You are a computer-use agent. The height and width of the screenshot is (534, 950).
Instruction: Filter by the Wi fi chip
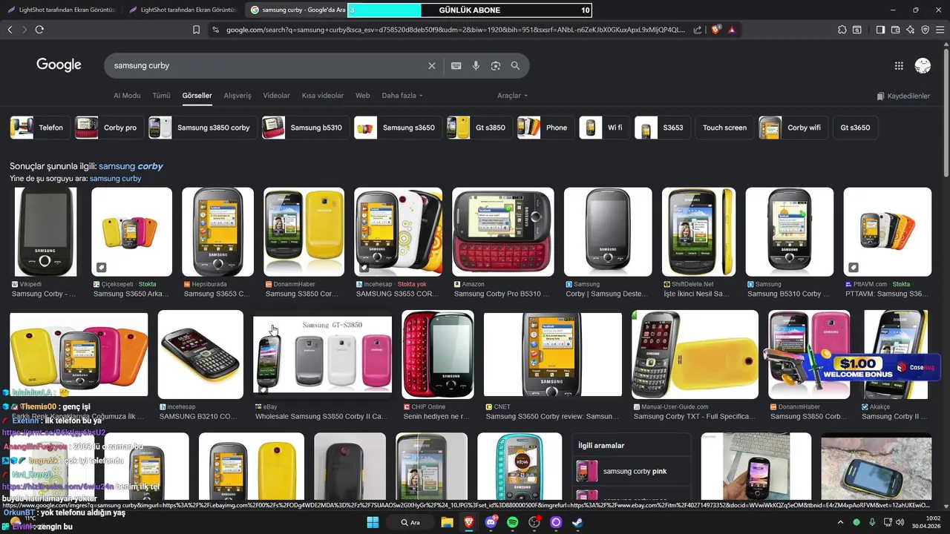605,128
